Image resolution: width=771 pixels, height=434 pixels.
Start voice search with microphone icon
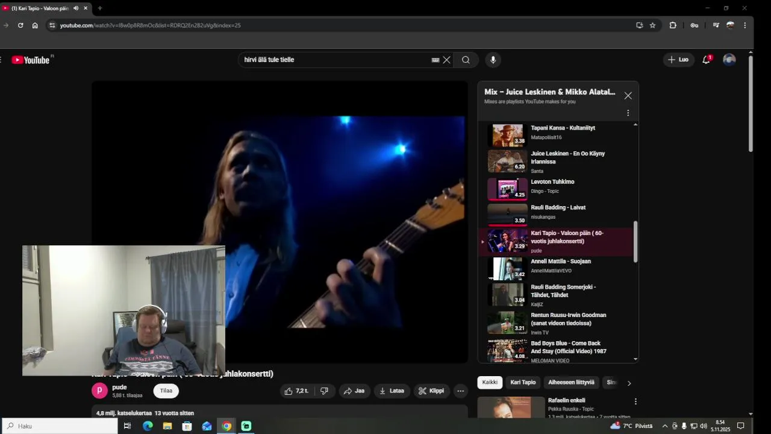[493, 60]
